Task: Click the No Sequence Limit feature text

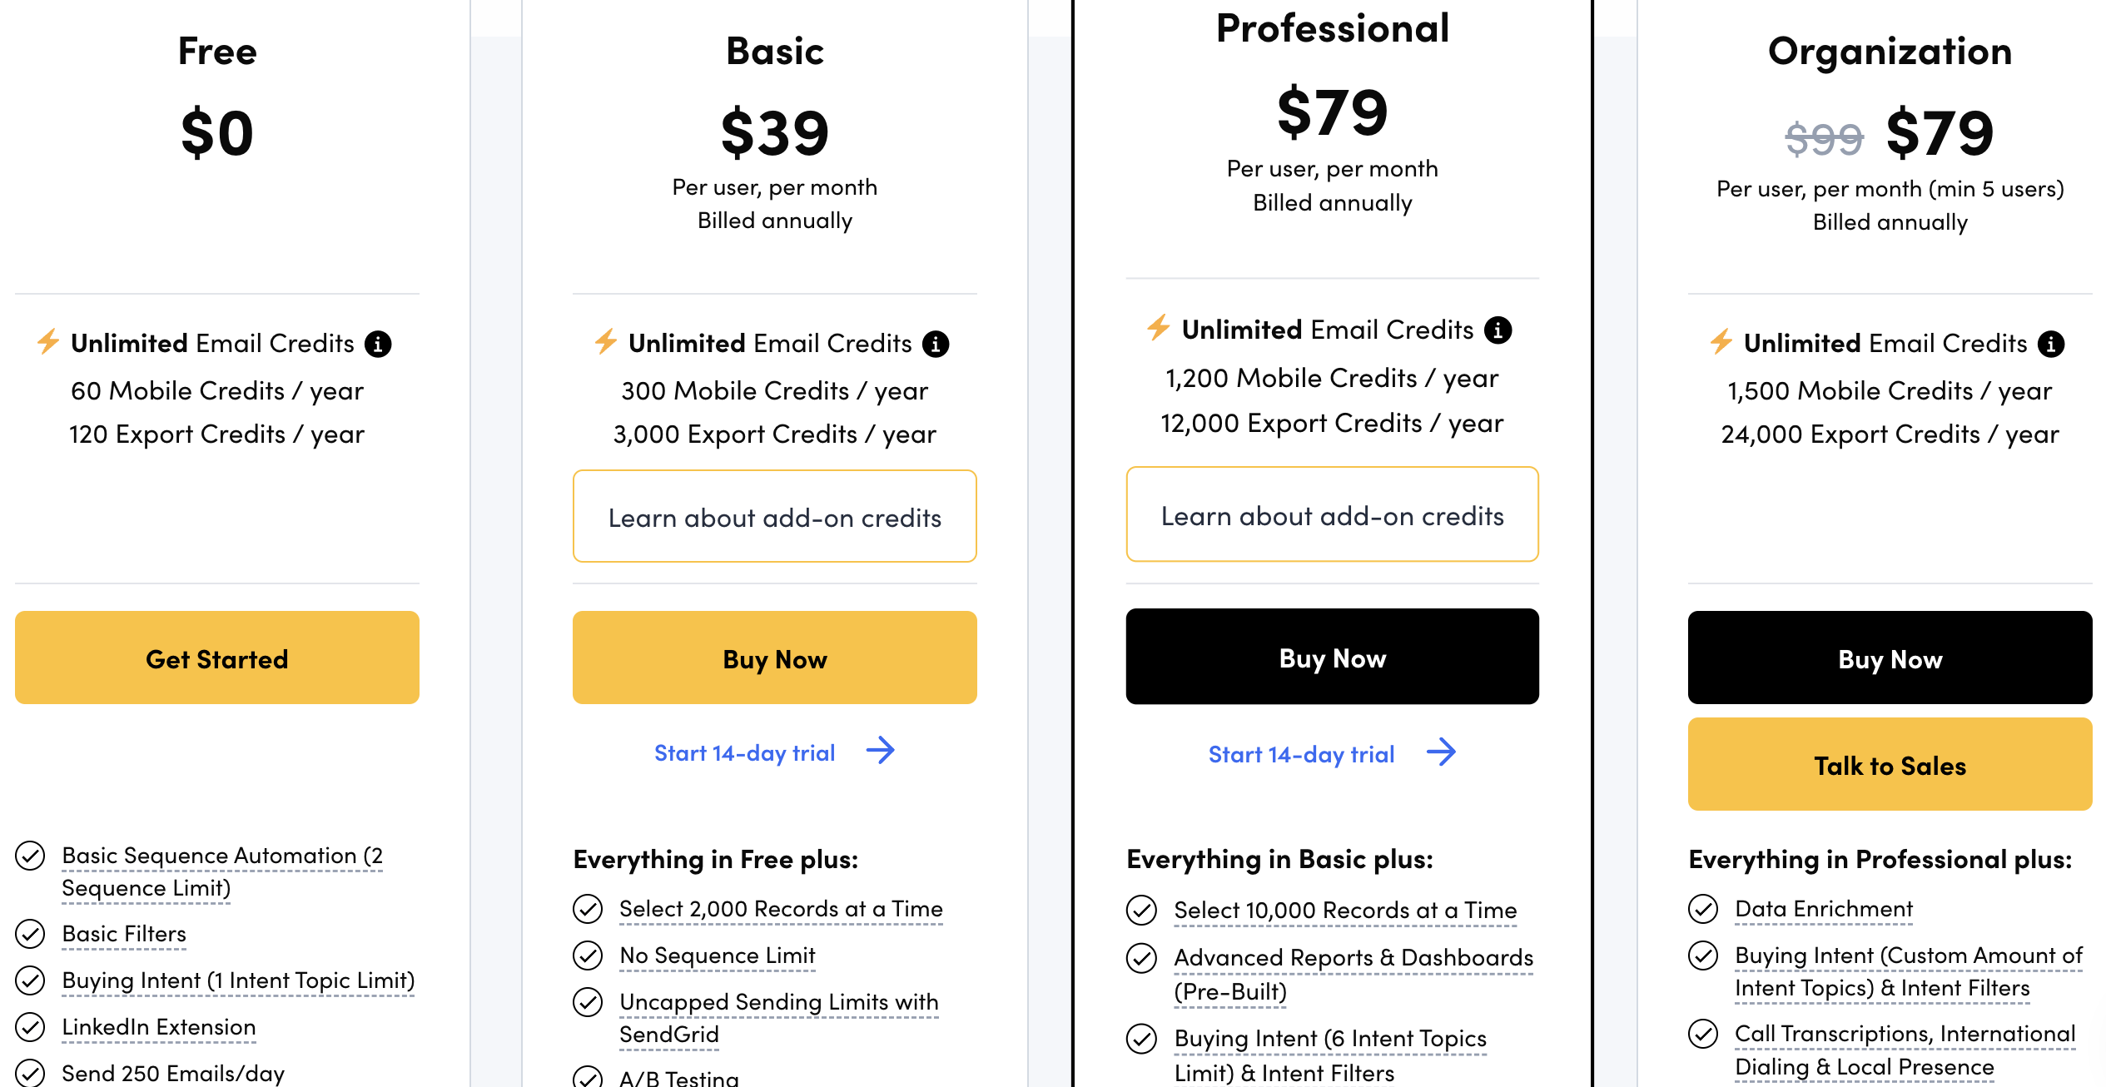Action: coord(718,955)
